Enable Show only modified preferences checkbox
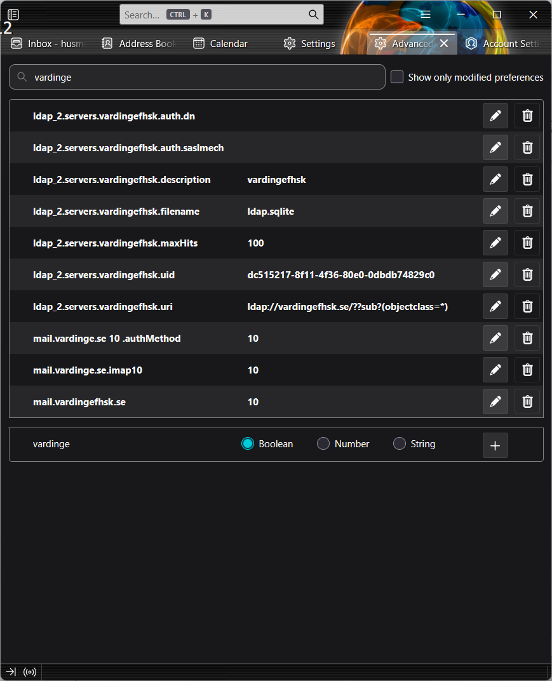 click(397, 77)
